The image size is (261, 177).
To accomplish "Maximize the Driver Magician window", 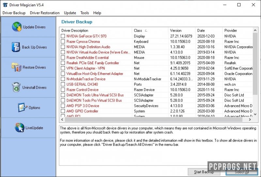I will coord(239,5).
